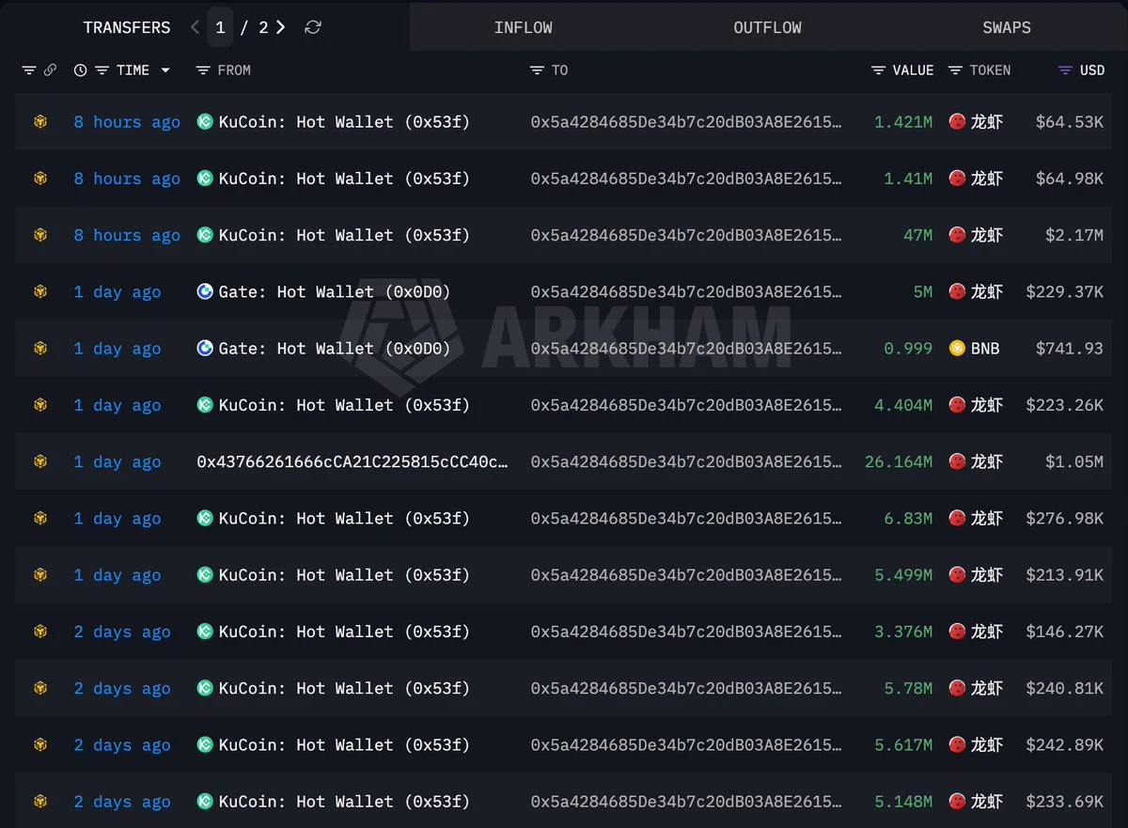1128x828 pixels.
Task: Open the FROM column filter
Action: (x=202, y=70)
